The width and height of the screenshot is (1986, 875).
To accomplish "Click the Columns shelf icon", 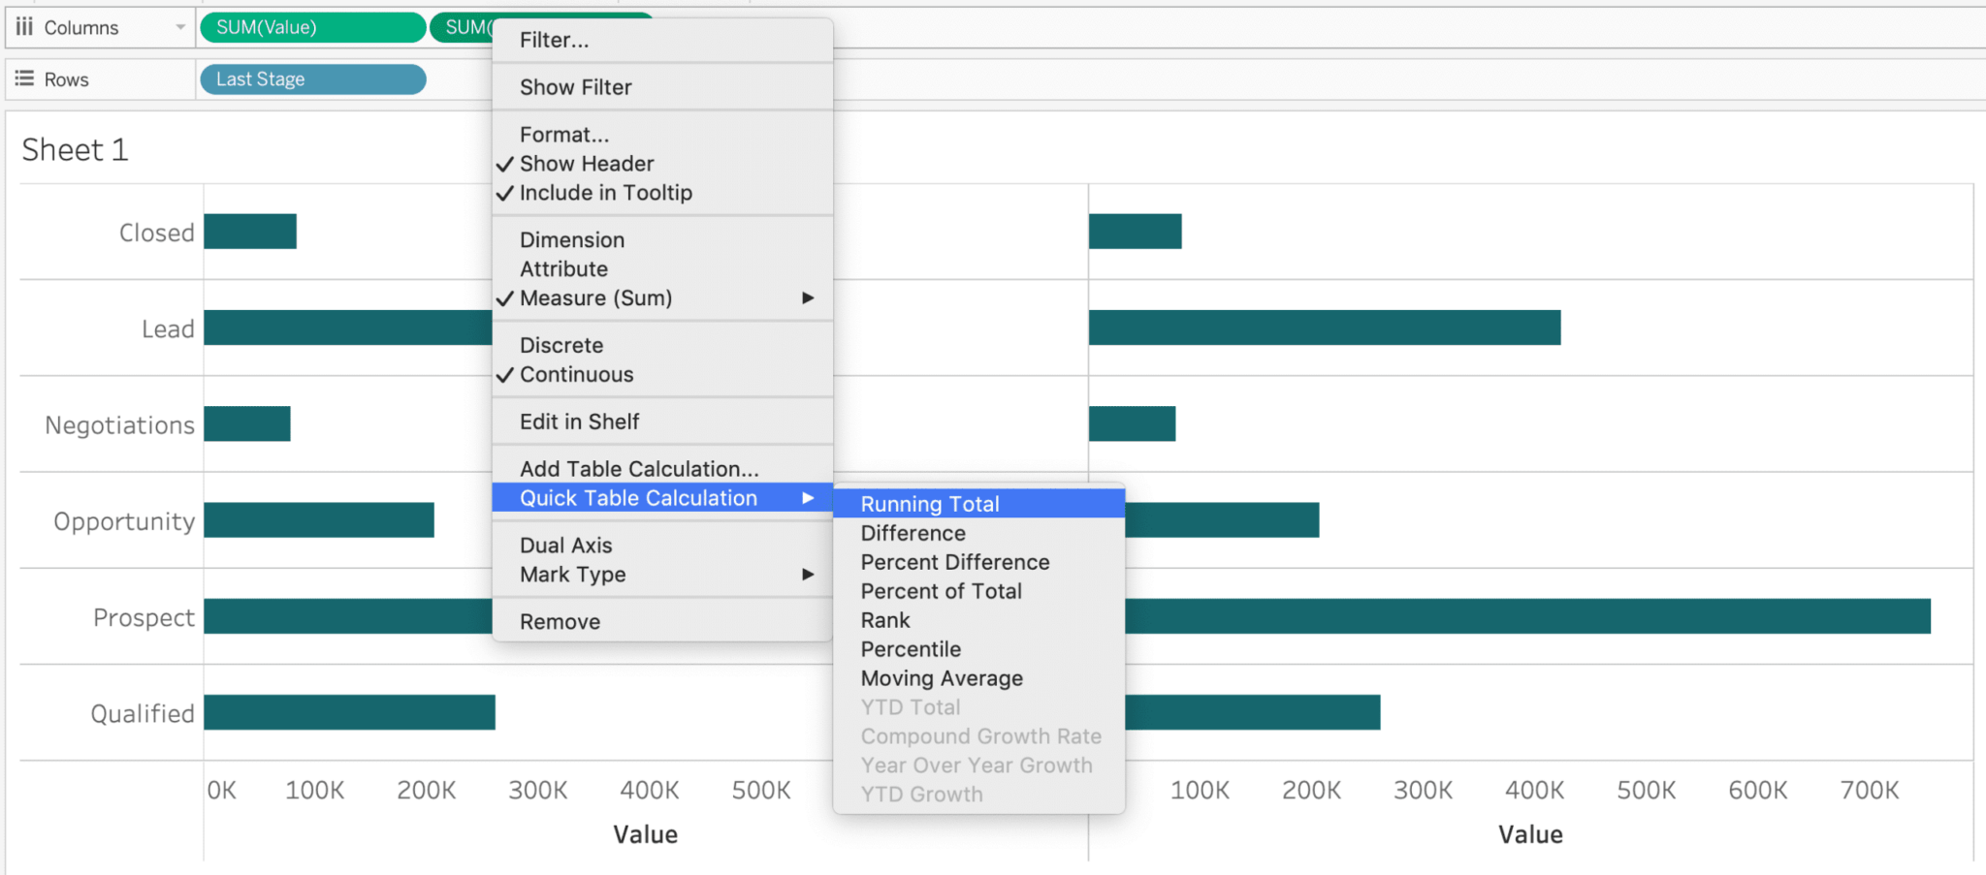I will point(24,27).
